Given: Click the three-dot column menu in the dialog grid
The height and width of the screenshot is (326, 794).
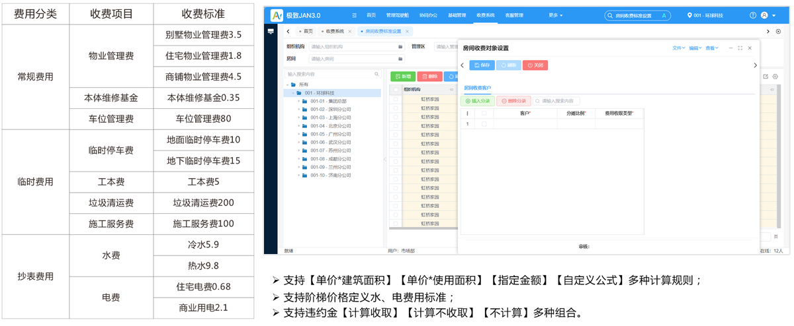Looking at the screenshot, I should (x=467, y=114).
